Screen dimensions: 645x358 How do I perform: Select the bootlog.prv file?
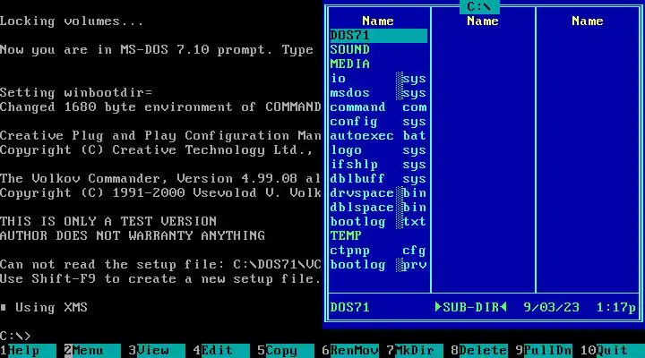click(378, 265)
